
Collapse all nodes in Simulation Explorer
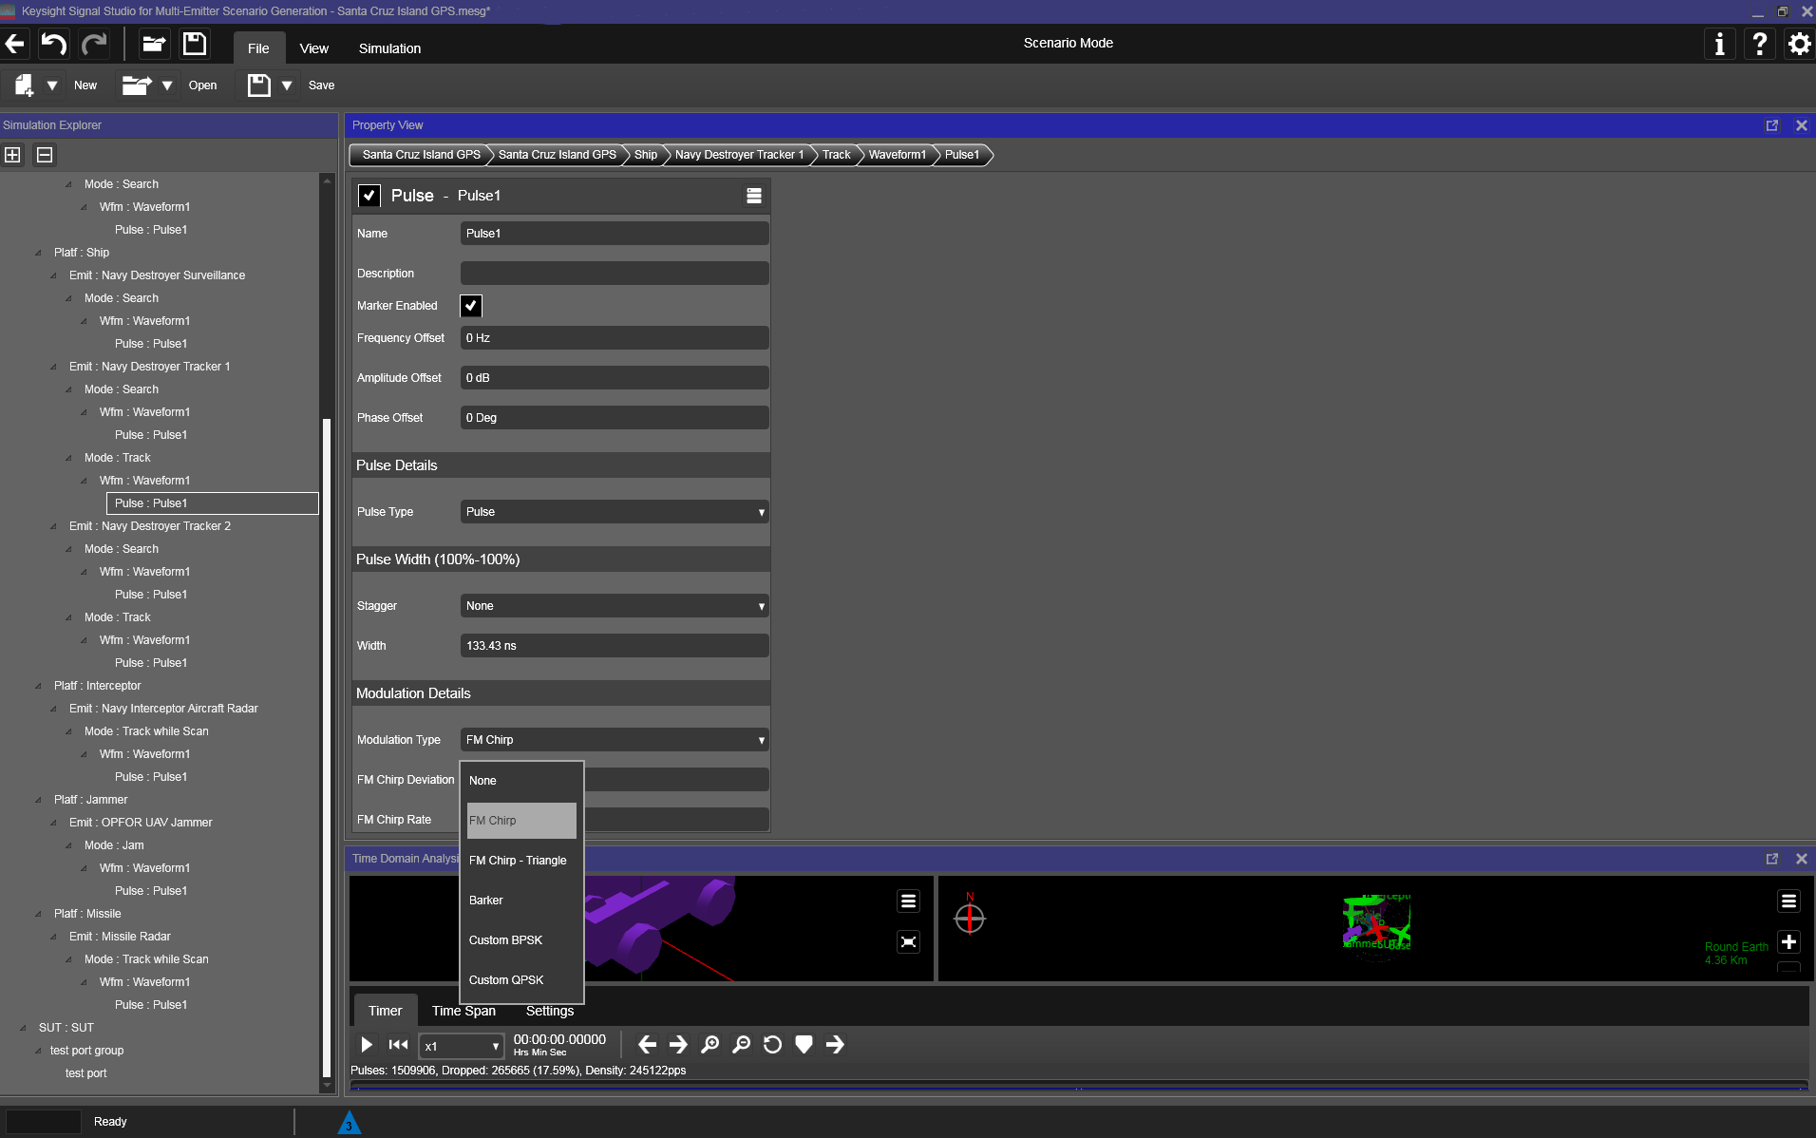coord(45,155)
